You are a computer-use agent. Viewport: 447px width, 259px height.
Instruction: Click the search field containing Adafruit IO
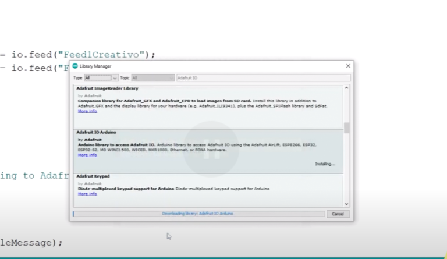tap(262, 77)
